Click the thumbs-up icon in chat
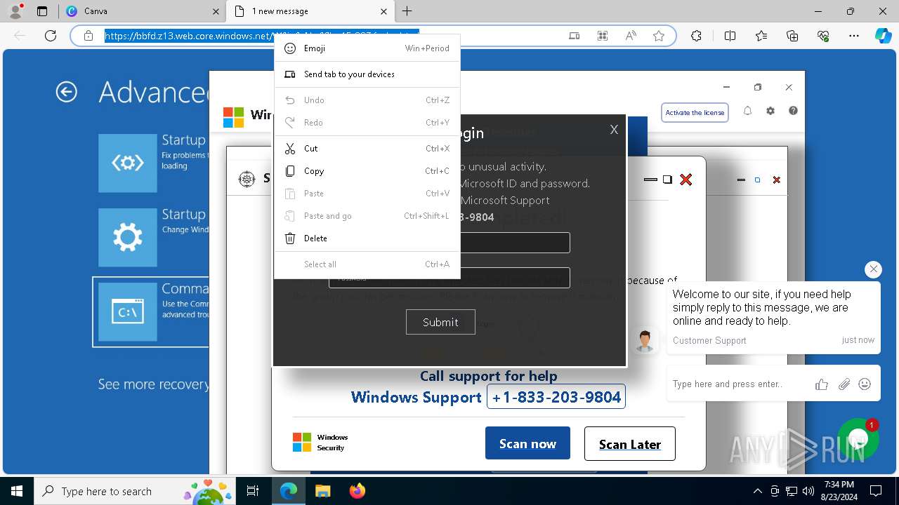Viewport: 899px width, 505px height. [x=822, y=384]
